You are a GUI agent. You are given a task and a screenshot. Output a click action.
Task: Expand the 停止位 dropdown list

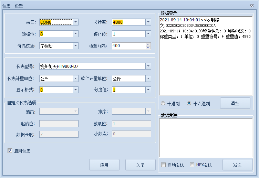148,34
